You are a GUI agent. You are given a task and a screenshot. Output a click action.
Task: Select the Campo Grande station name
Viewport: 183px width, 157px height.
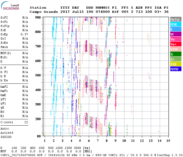click(x=43, y=12)
